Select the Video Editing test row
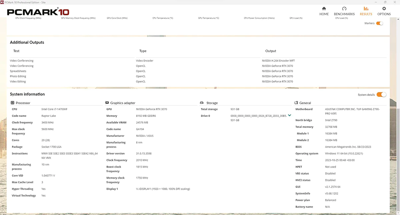 18,82
